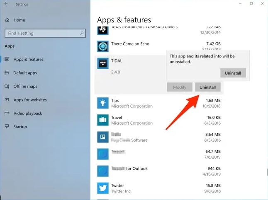Viewport: 268px width, 200px height.
Task: Click the There Came an Echo icon
Action: [x=103, y=46]
